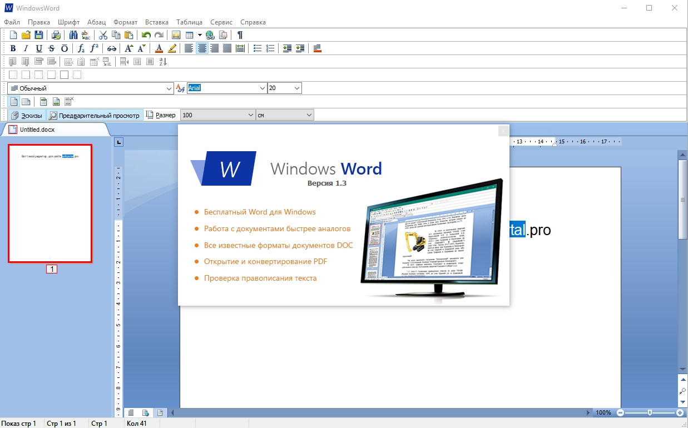Toggle underline formatting

[39, 48]
